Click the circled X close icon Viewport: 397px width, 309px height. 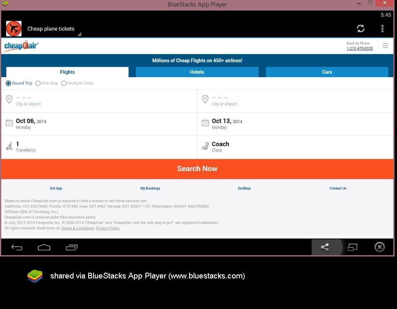click(x=379, y=247)
